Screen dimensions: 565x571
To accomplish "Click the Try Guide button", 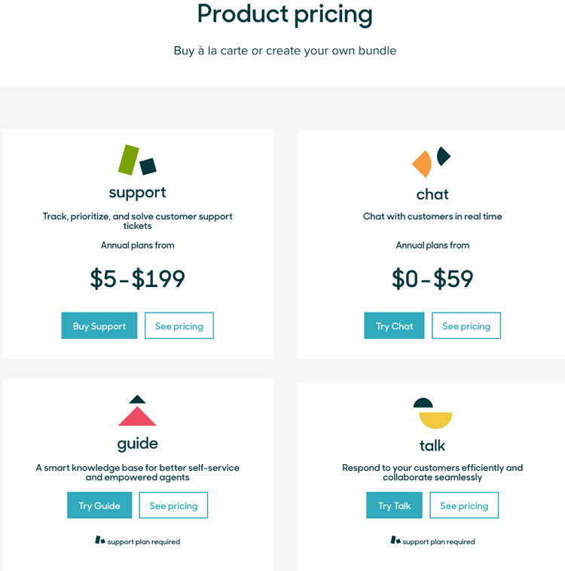I will pos(99,505).
